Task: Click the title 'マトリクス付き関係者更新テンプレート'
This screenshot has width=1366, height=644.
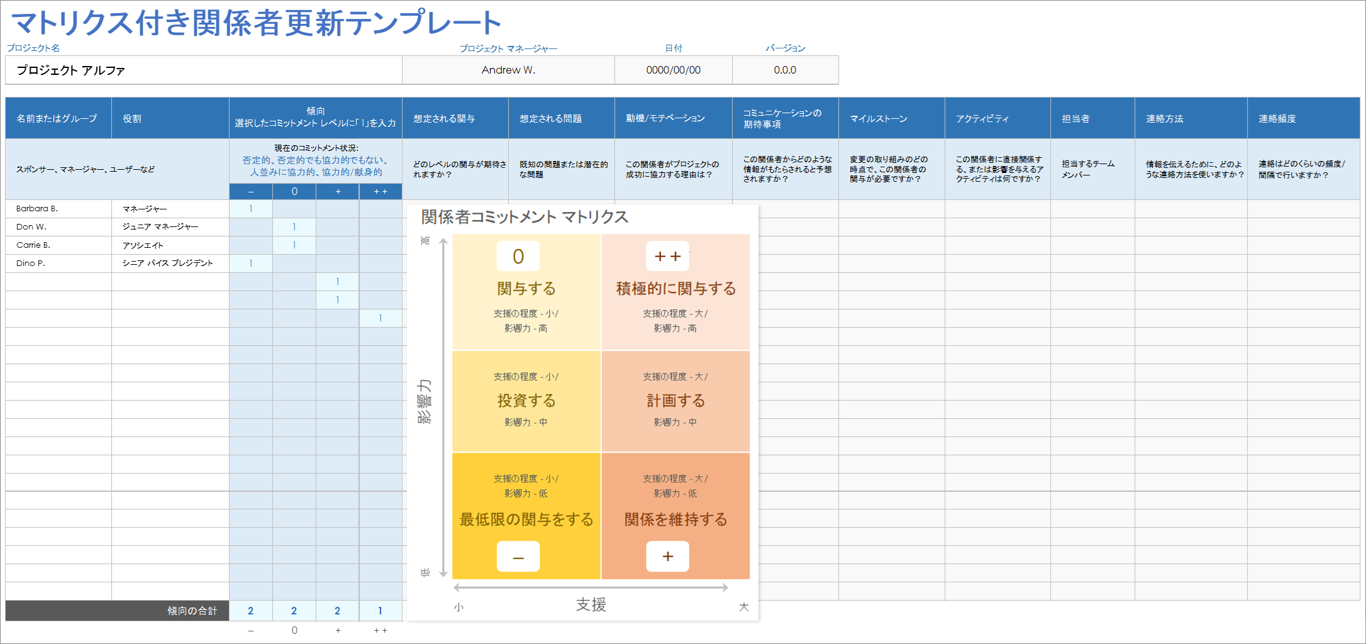Action: [256, 23]
